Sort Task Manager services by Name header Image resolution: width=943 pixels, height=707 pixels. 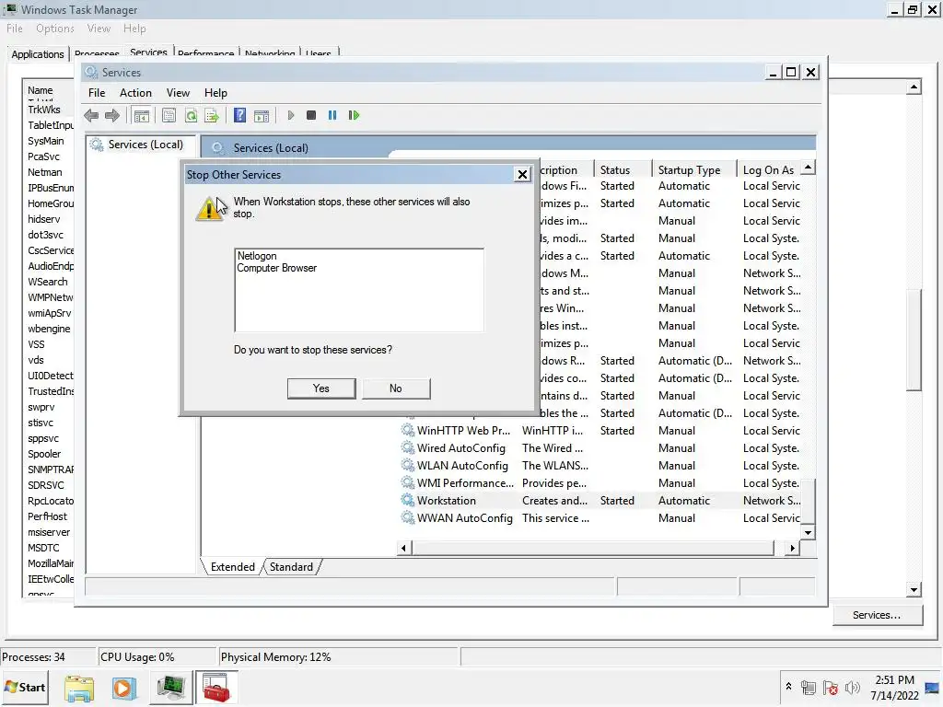coord(48,90)
